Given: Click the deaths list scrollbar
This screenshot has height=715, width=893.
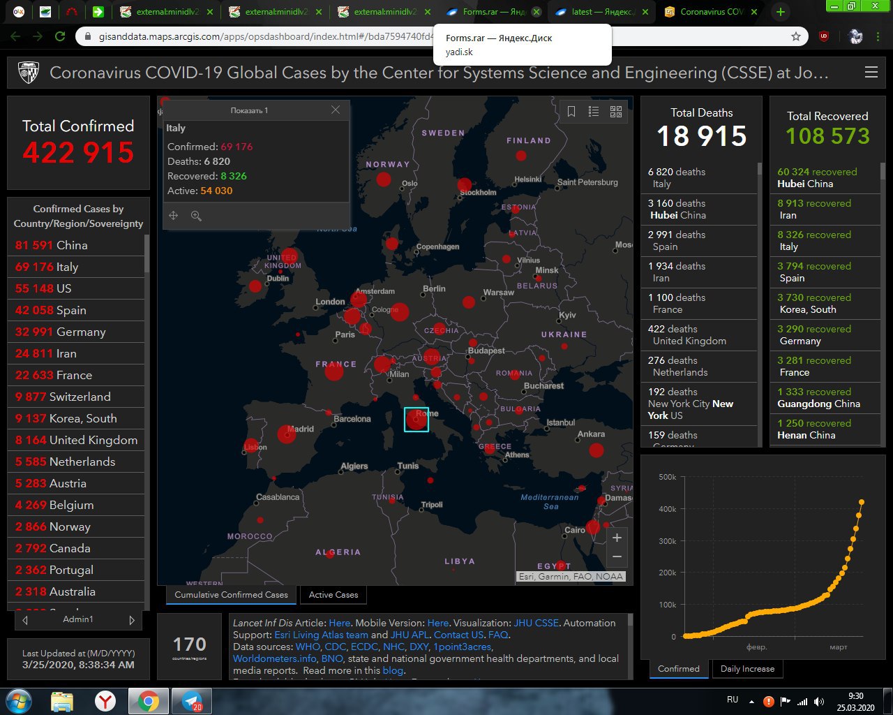Looking at the screenshot, I should (x=760, y=168).
